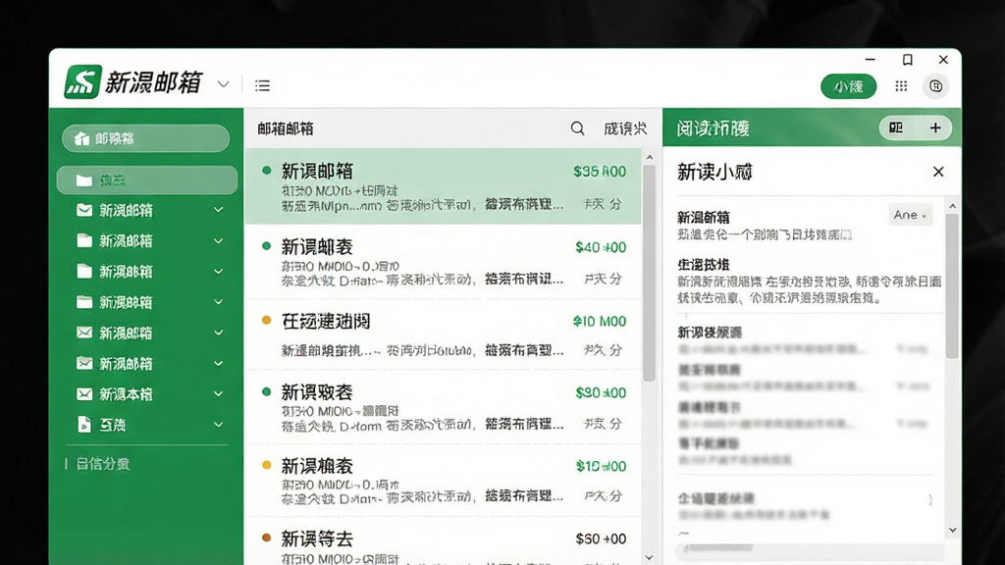Click the mail list scroll-up arrow
Screen dimensions: 1005x565
[x=650, y=157]
